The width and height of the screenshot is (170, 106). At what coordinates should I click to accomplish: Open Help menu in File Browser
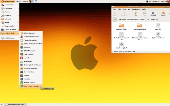pyautogui.click(x=144, y=9)
